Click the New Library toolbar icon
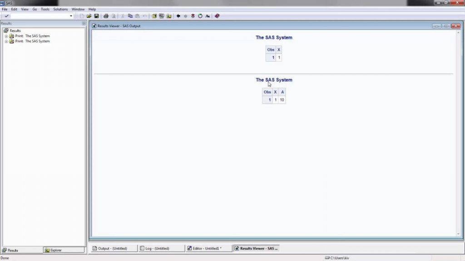The image size is (465, 261). click(x=154, y=16)
